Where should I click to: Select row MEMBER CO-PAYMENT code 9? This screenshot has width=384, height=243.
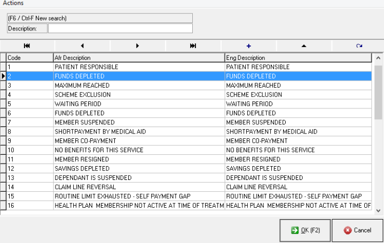(x=139, y=141)
